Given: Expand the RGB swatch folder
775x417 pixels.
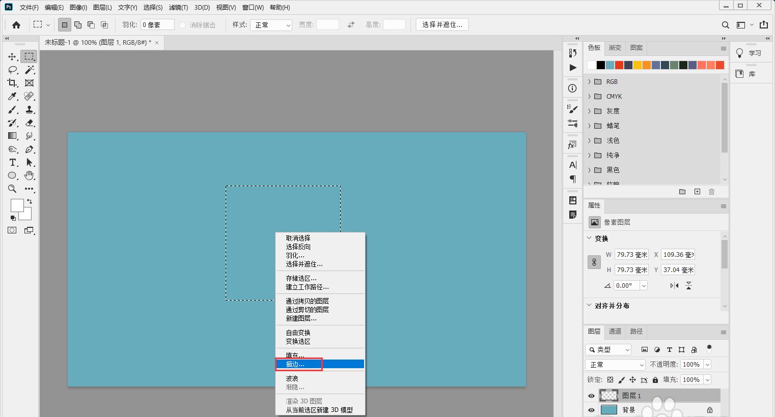Looking at the screenshot, I should tap(590, 81).
